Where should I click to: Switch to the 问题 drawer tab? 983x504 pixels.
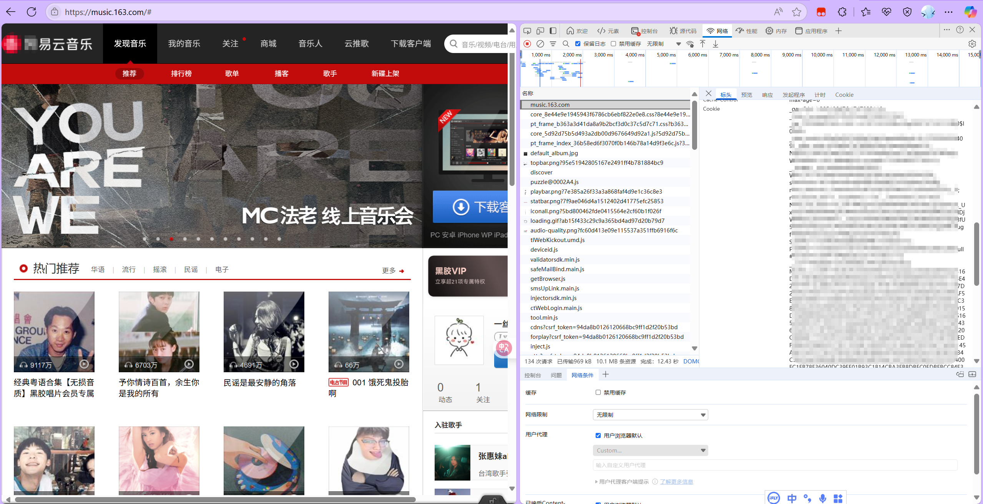[x=556, y=375]
